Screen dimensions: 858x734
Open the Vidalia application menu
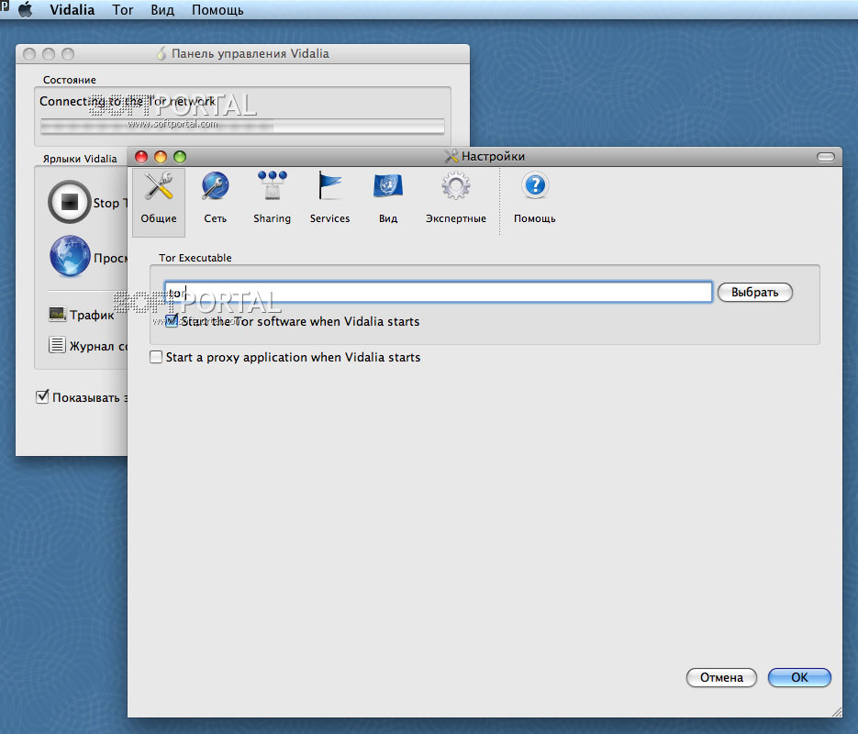point(72,10)
